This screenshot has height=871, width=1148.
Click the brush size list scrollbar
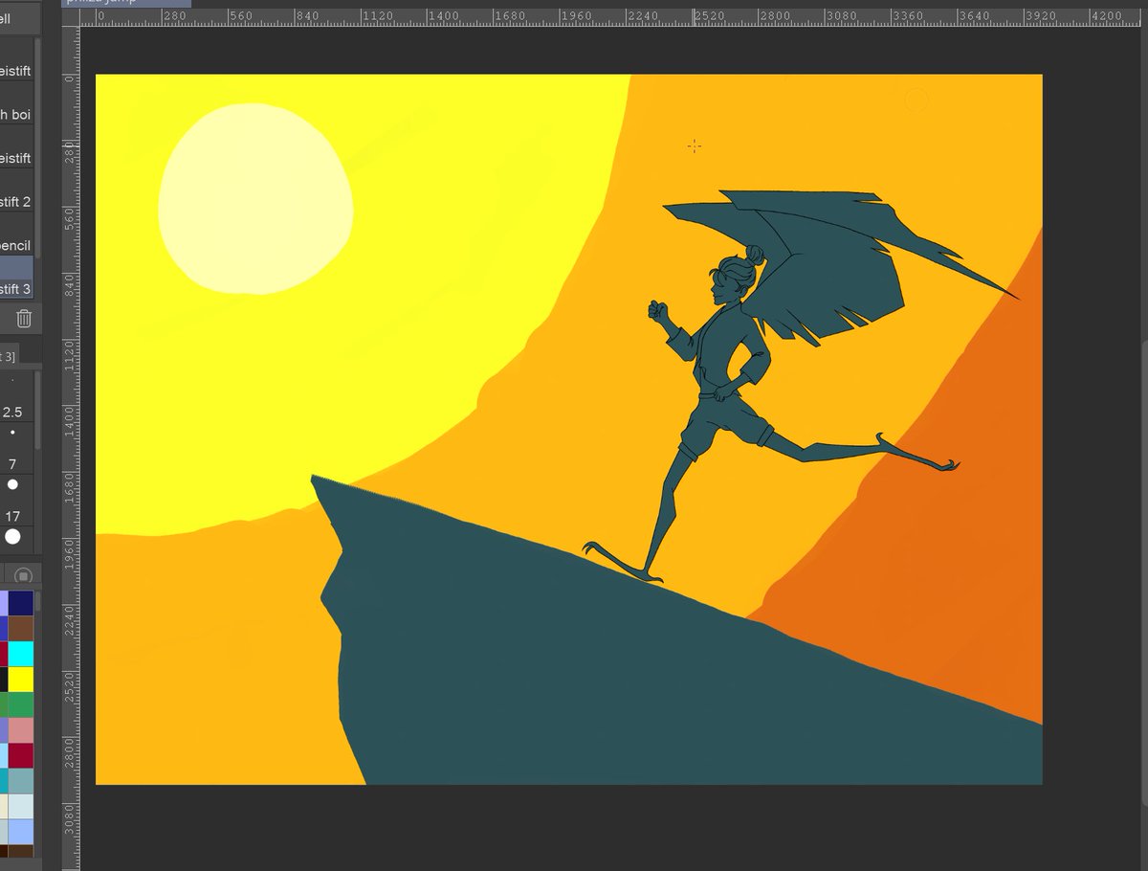(x=38, y=412)
